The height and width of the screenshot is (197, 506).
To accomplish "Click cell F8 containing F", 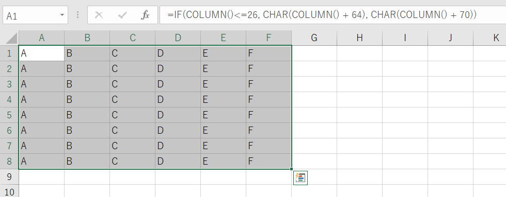I will pyautogui.click(x=268, y=162).
